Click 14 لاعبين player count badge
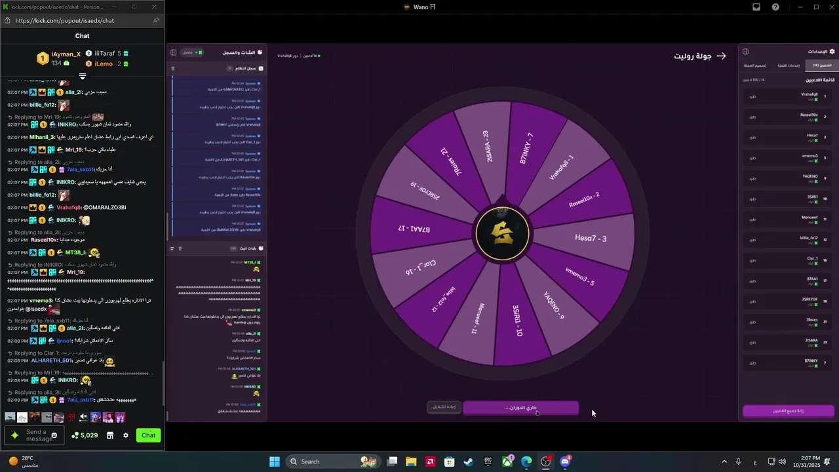Image resolution: width=839 pixels, height=472 pixels. (313, 56)
